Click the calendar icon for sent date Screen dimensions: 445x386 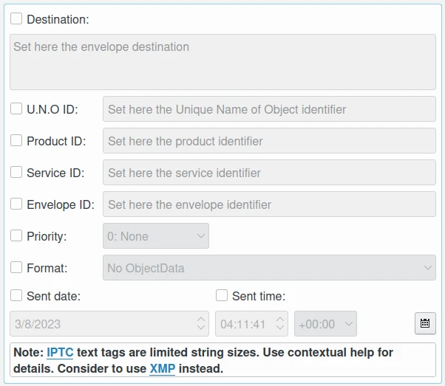tap(425, 323)
